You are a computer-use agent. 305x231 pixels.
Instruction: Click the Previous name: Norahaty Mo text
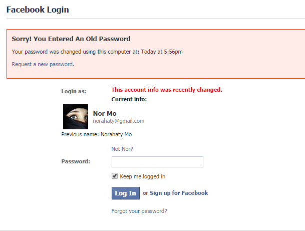click(97, 134)
